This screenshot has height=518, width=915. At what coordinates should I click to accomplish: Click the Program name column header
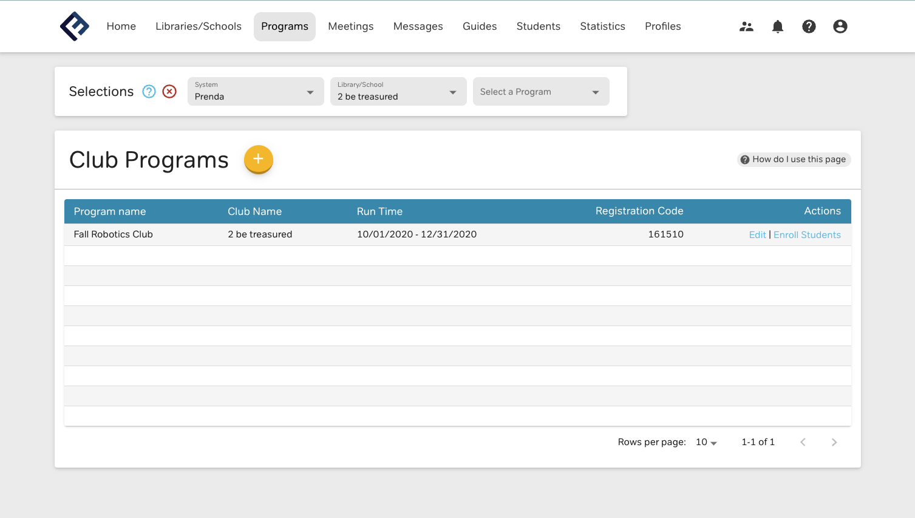tap(110, 211)
